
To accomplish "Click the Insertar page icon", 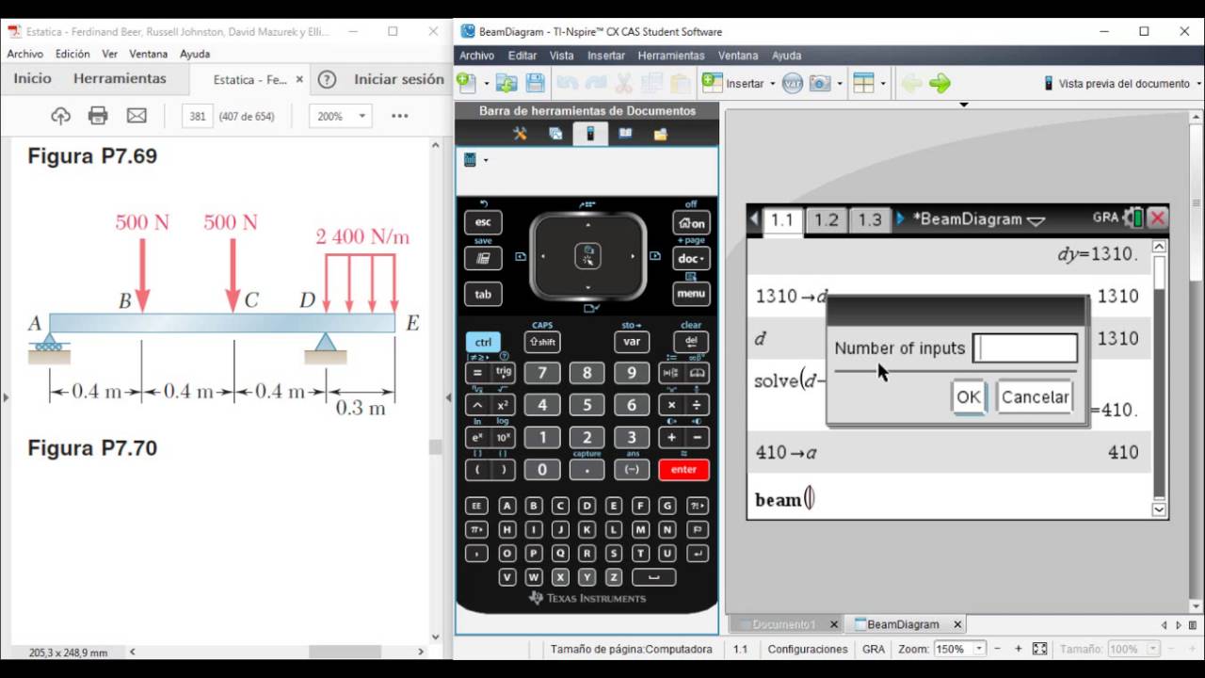I will [713, 83].
